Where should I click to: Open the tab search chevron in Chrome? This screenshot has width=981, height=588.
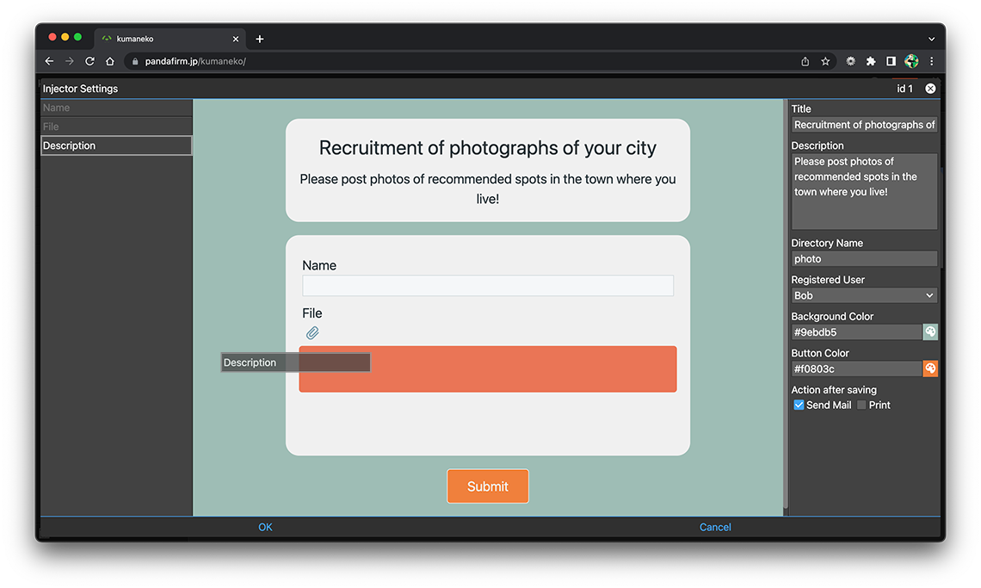coord(931,39)
